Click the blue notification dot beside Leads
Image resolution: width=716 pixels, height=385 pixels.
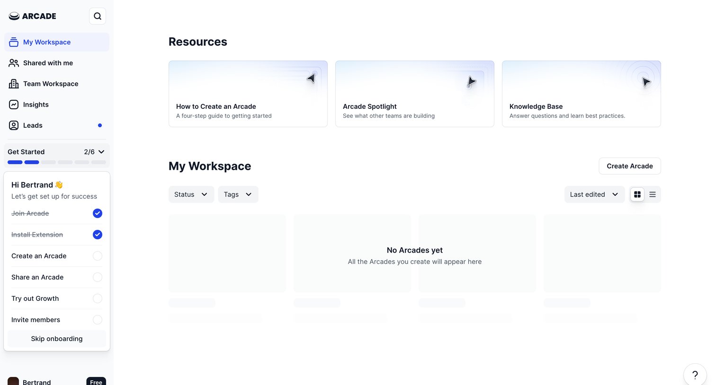100,125
